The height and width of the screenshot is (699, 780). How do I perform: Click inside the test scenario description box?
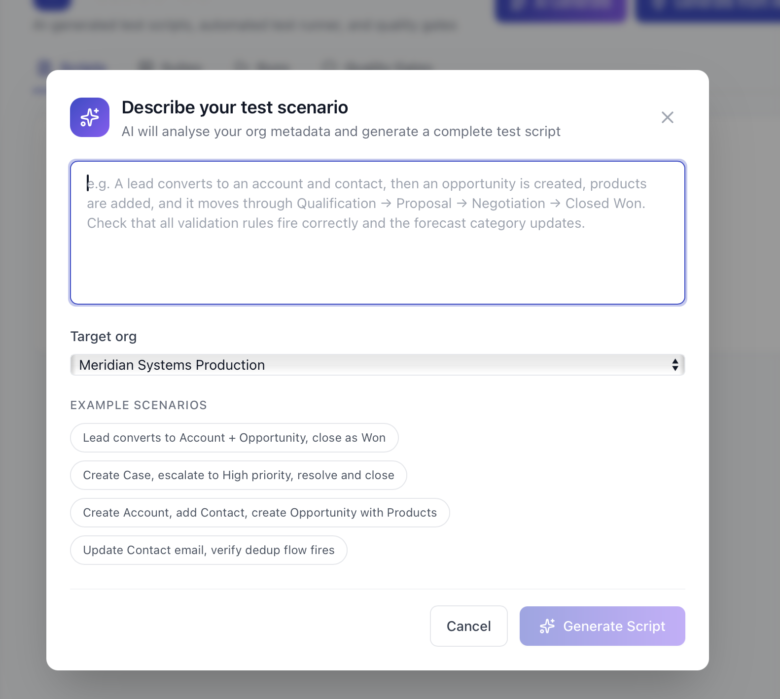coord(377,232)
